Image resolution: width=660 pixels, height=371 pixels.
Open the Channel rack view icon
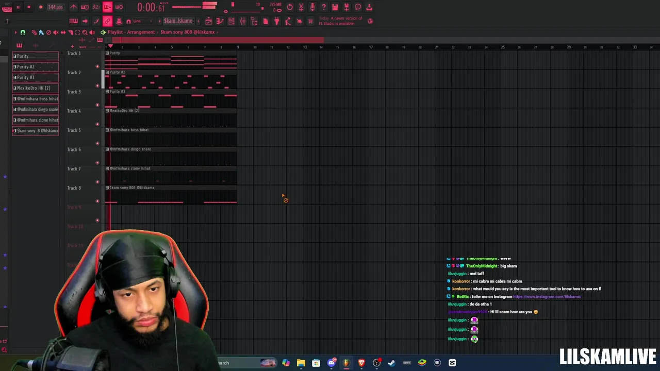point(232,21)
